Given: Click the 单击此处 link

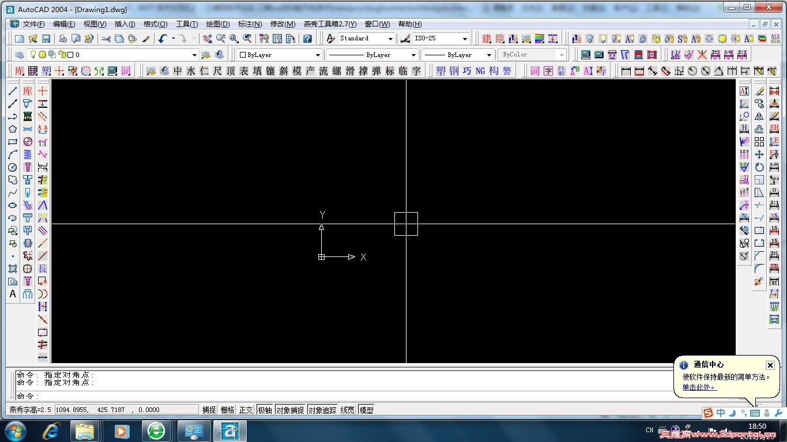Looking at the screenshot, I should 699,387.
